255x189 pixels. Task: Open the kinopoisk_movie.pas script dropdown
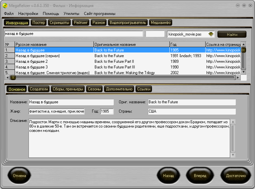pyautogui.click(x=211, y=34)
